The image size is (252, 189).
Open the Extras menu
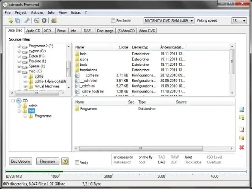pyautogui.click(x=76, y=13)
